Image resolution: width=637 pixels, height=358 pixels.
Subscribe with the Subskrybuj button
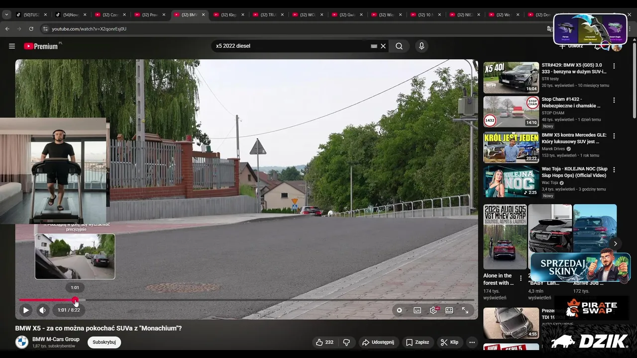point(104,342)
